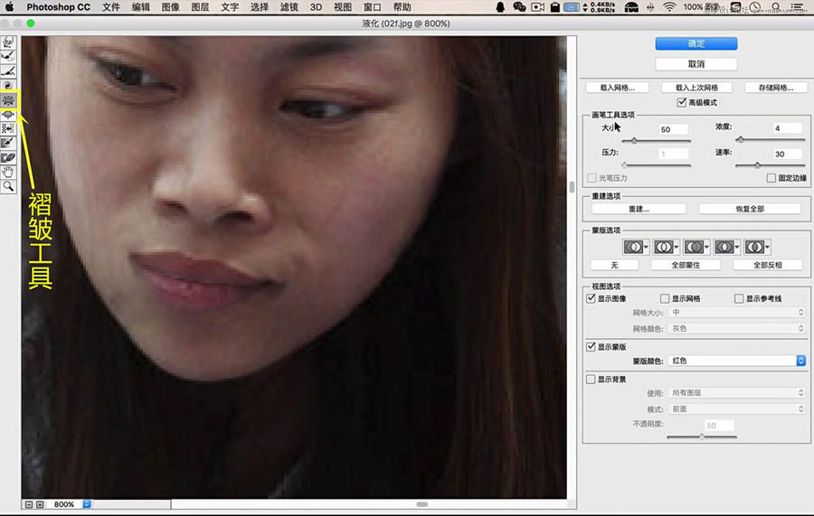Click 载入网格 load mesh button

[x=617, y=88]
